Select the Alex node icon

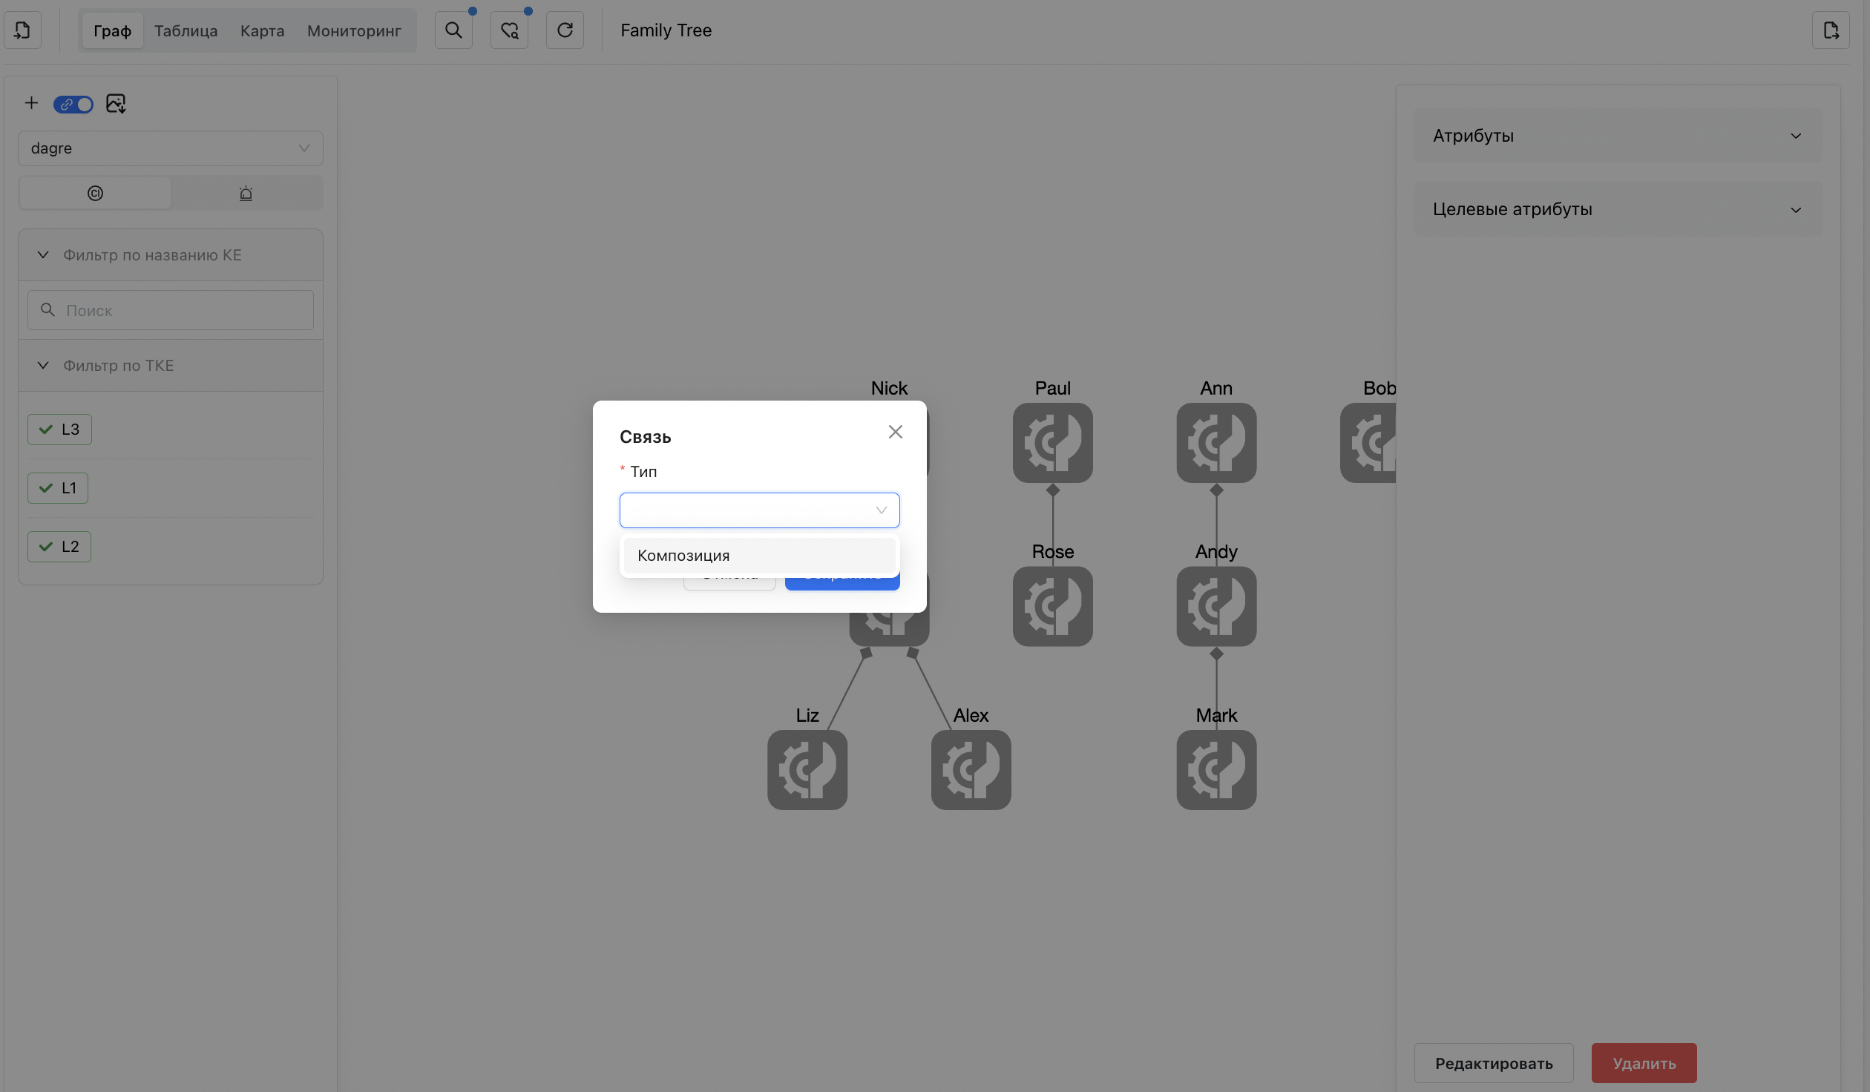971,770
